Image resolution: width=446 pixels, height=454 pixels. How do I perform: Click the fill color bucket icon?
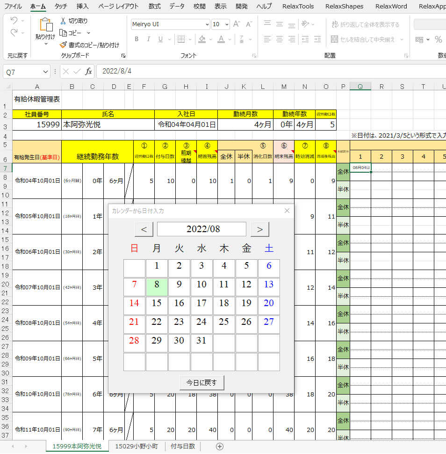coord(202,39)
